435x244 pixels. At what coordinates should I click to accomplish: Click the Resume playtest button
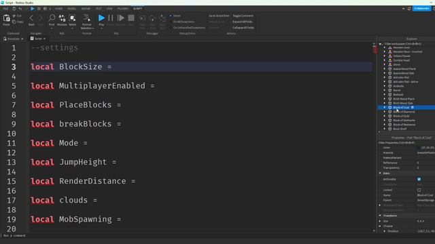121,18
